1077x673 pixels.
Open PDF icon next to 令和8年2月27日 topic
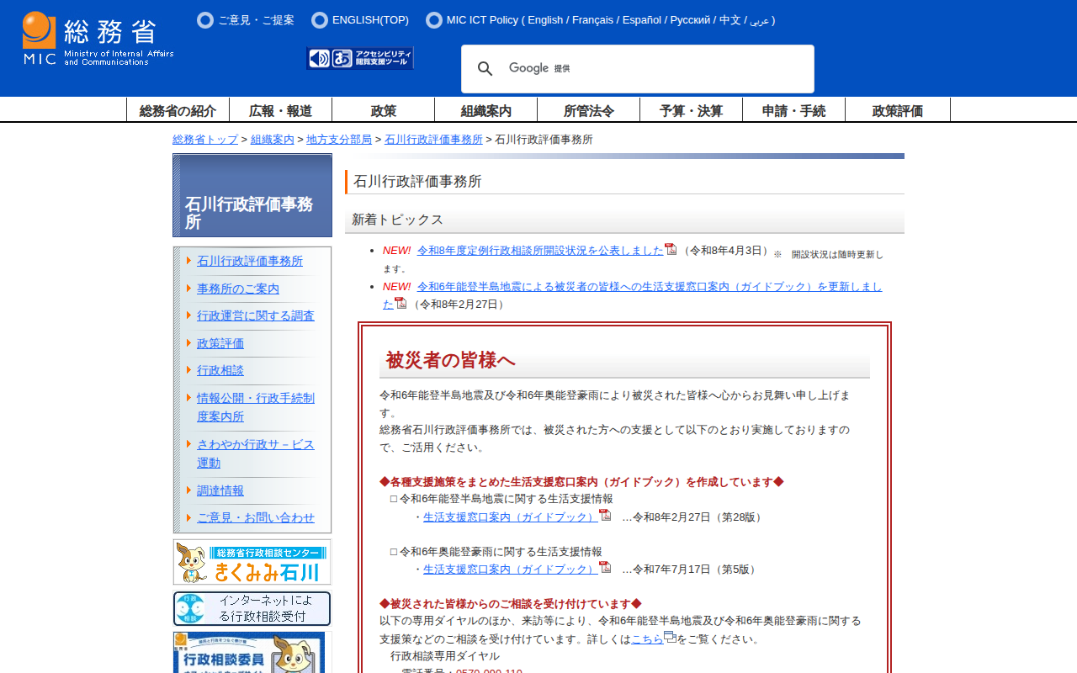point(401,303)
